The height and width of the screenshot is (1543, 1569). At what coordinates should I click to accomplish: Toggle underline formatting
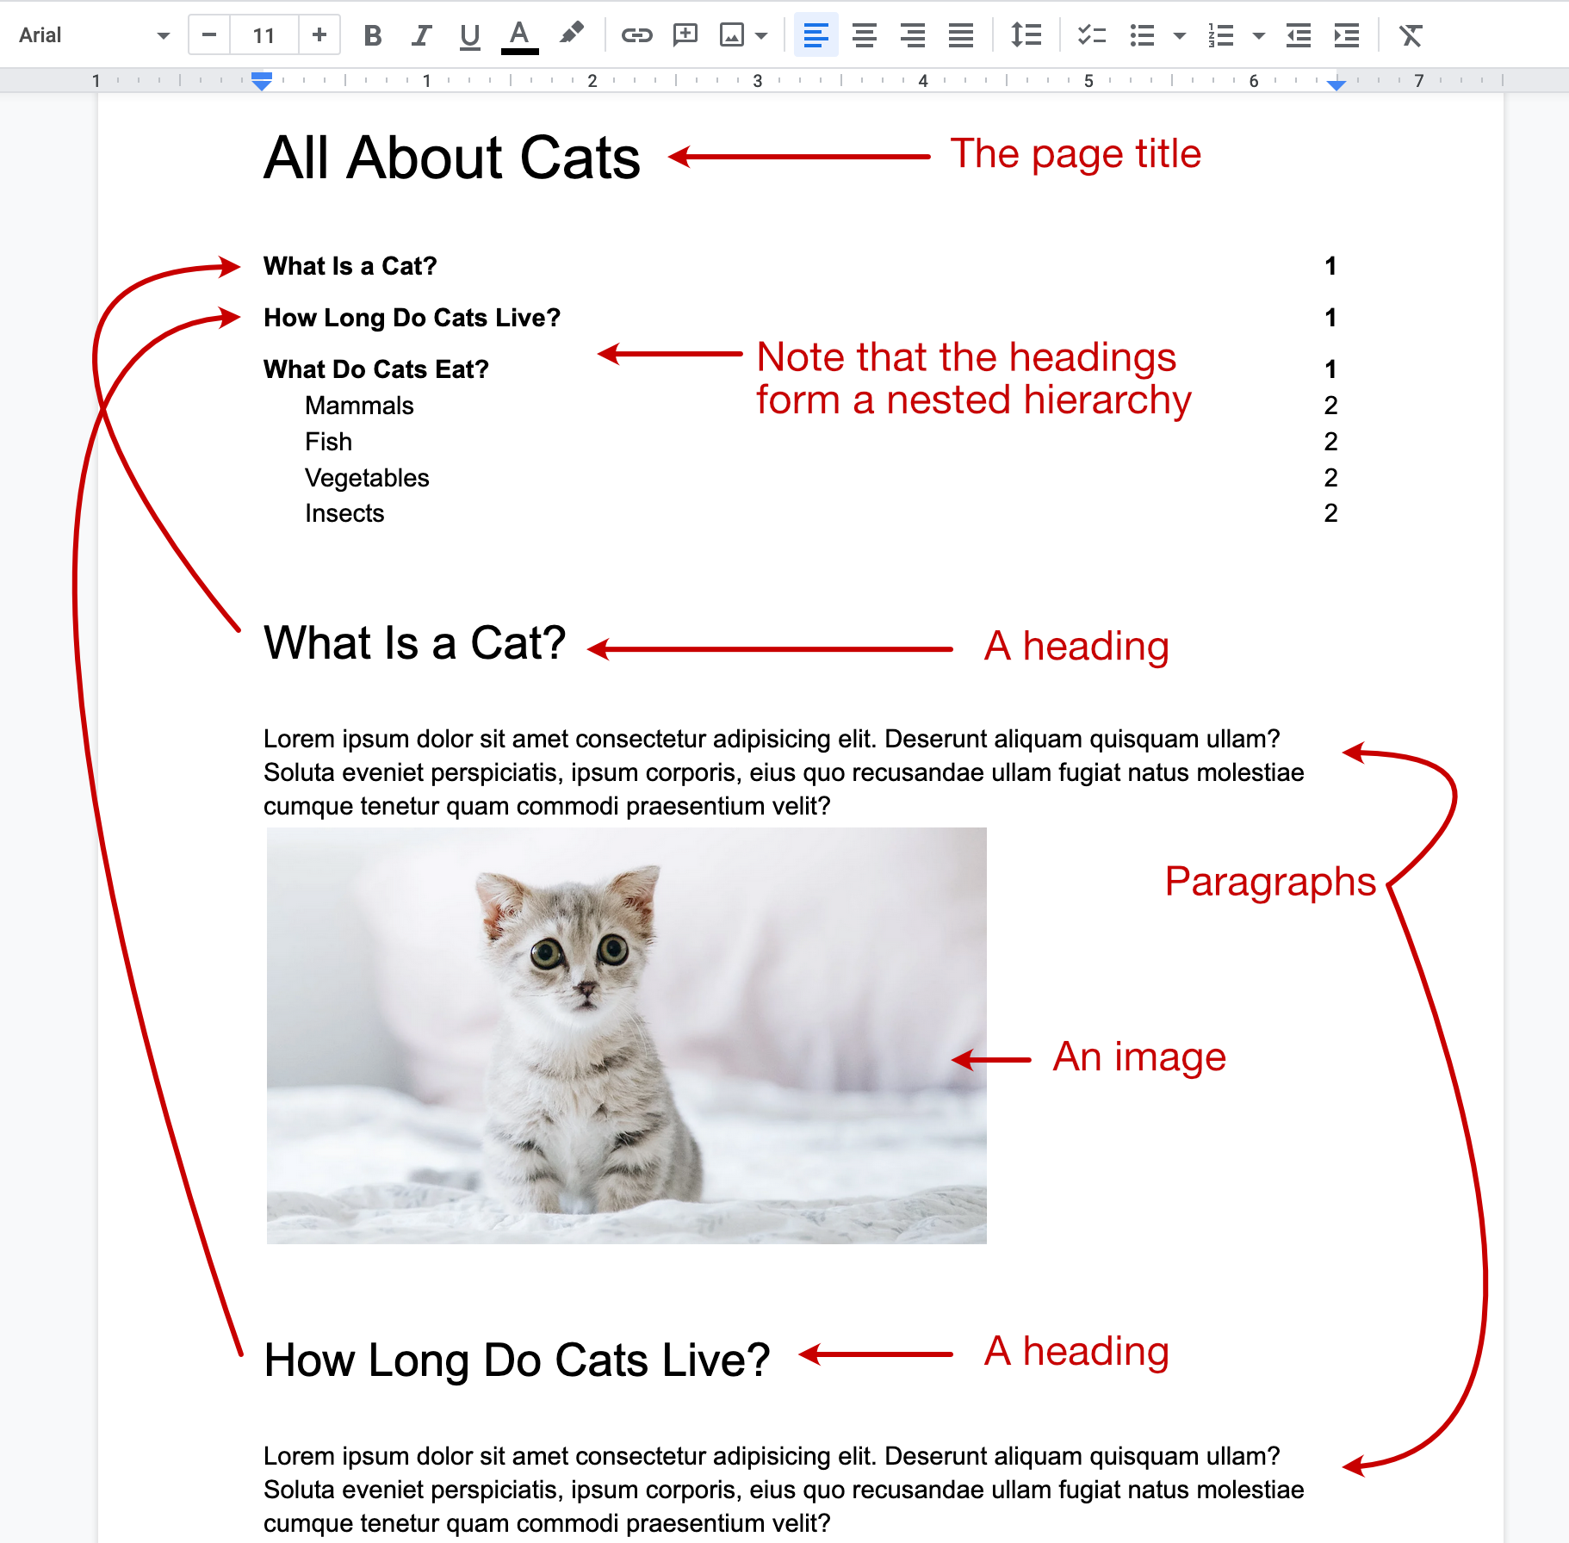(469, 35)
